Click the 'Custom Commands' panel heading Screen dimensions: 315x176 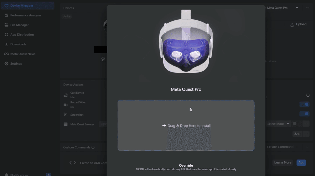coord(77,147)
